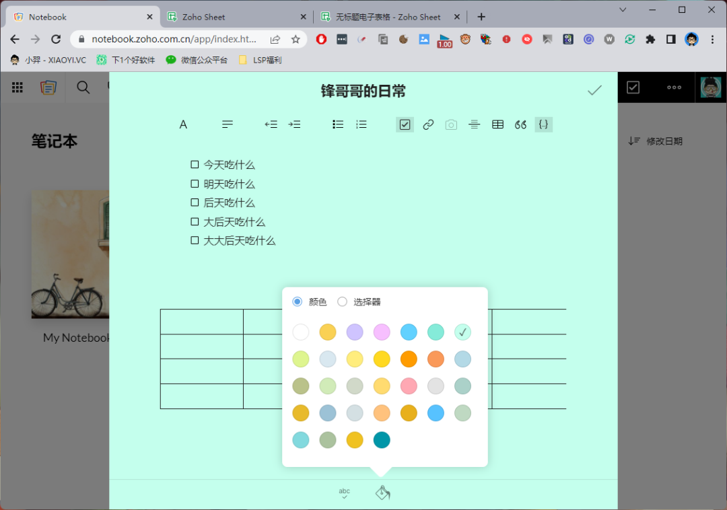Open the camera image insert tool

click(451, 124)
